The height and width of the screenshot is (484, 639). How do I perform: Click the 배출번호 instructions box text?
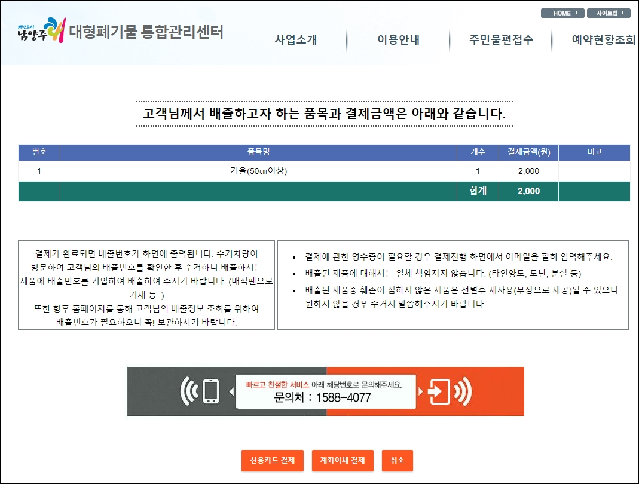[x=146, y=287]
